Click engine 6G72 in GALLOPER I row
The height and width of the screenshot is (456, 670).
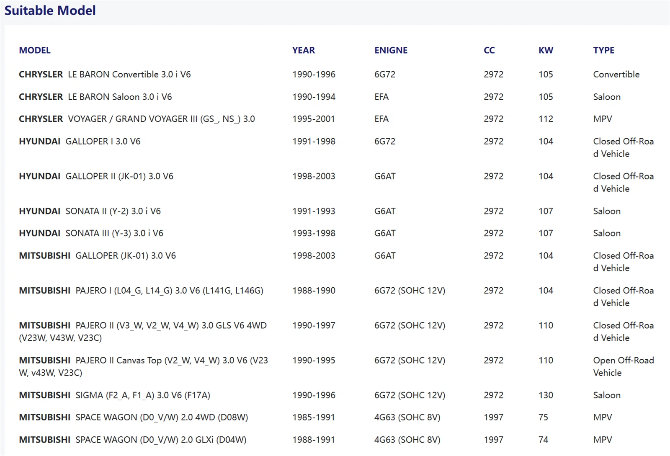point(385,142)
